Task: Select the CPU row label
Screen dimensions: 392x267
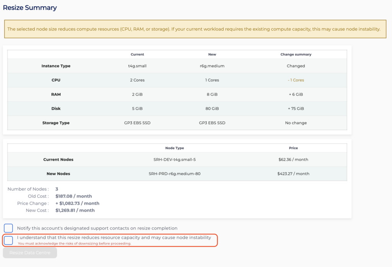Action: coord(56,80)
